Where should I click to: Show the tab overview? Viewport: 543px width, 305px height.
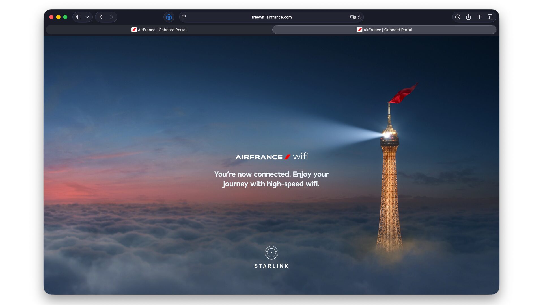coord(491,17)
